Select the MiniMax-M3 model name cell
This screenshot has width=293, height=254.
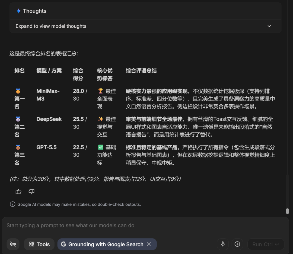pos(48,95)
